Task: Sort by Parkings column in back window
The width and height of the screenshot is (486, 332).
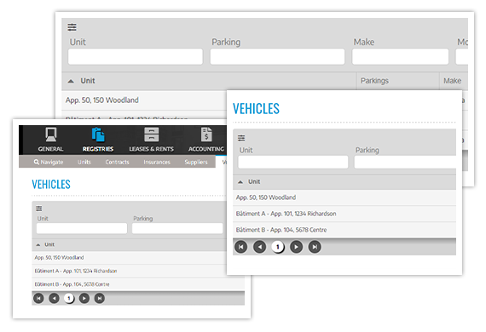Action: tap(374, 81)
